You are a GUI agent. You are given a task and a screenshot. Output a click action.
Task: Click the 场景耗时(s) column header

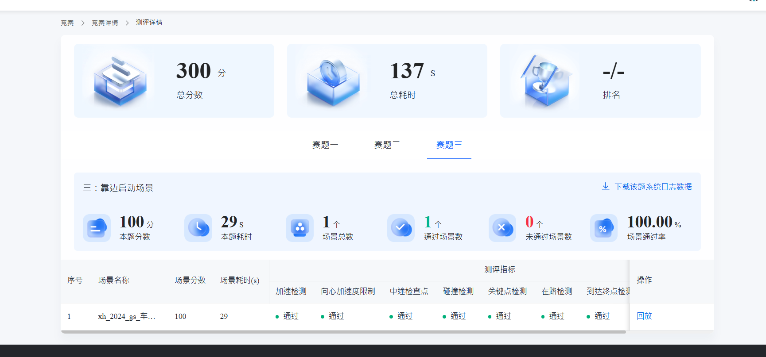[240, 280]
